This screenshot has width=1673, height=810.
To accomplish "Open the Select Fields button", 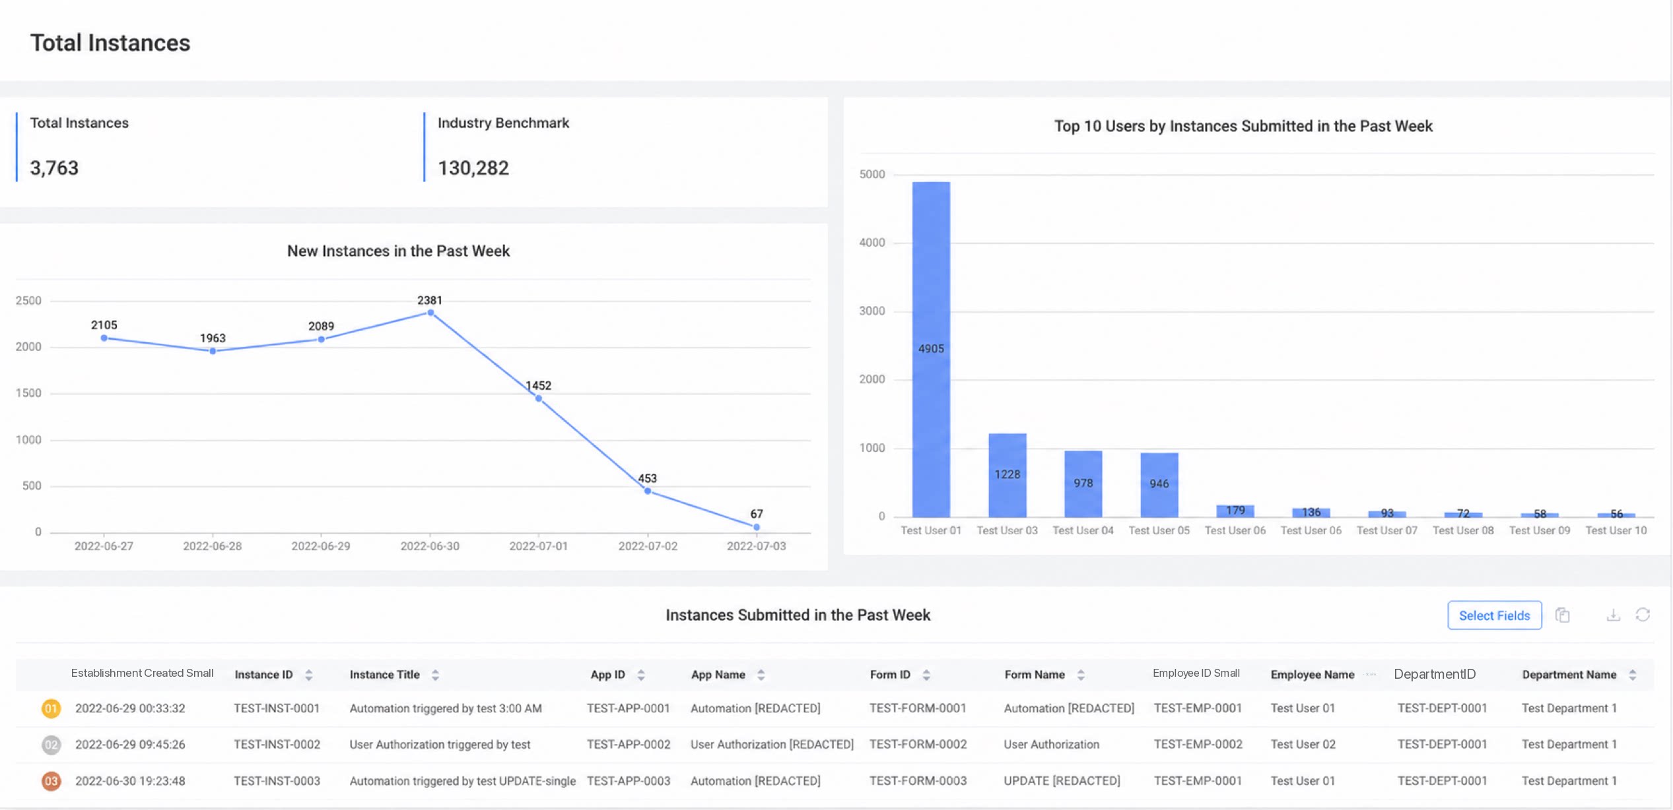I will (1494, 615).
